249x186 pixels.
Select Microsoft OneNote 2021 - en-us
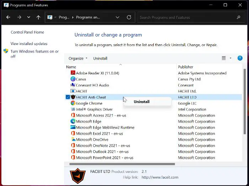[x=103, y=146]
